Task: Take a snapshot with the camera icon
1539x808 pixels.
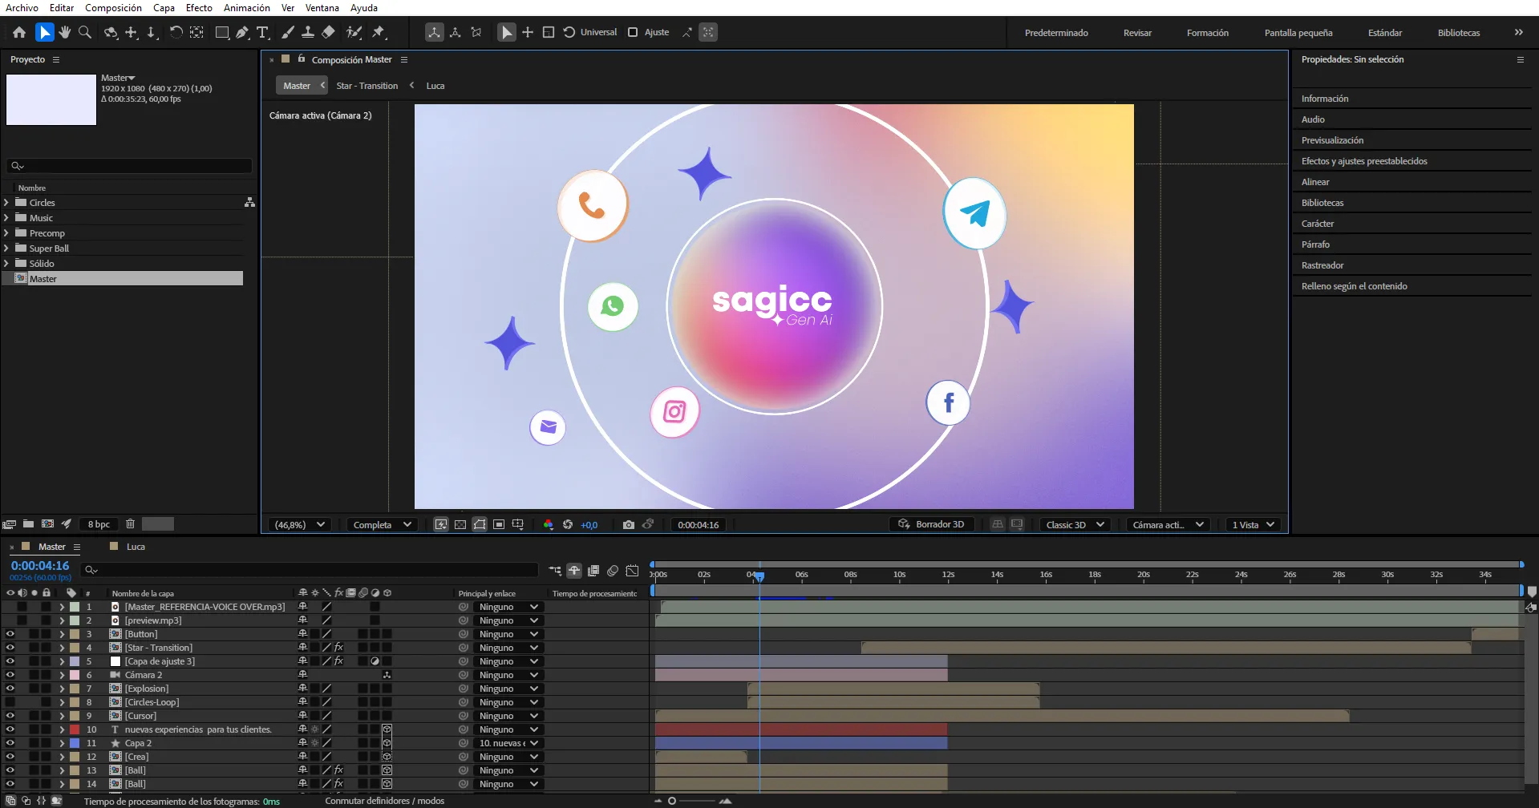Action: click(629, 524)
